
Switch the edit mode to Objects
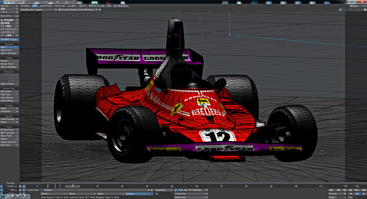(x=54, y=194)
